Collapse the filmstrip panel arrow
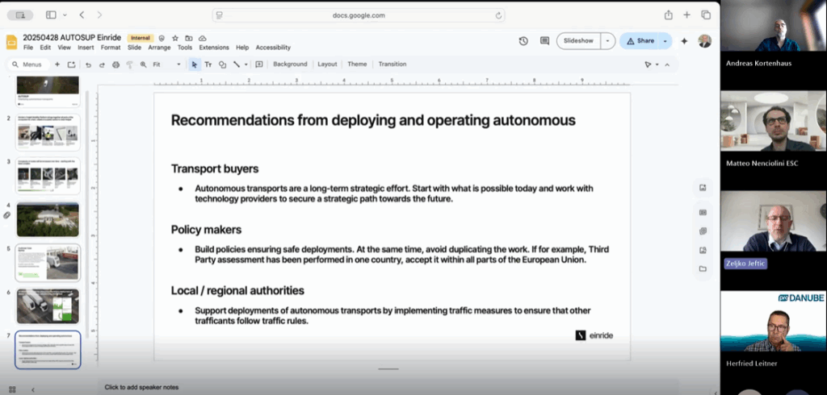 point(33,389)
